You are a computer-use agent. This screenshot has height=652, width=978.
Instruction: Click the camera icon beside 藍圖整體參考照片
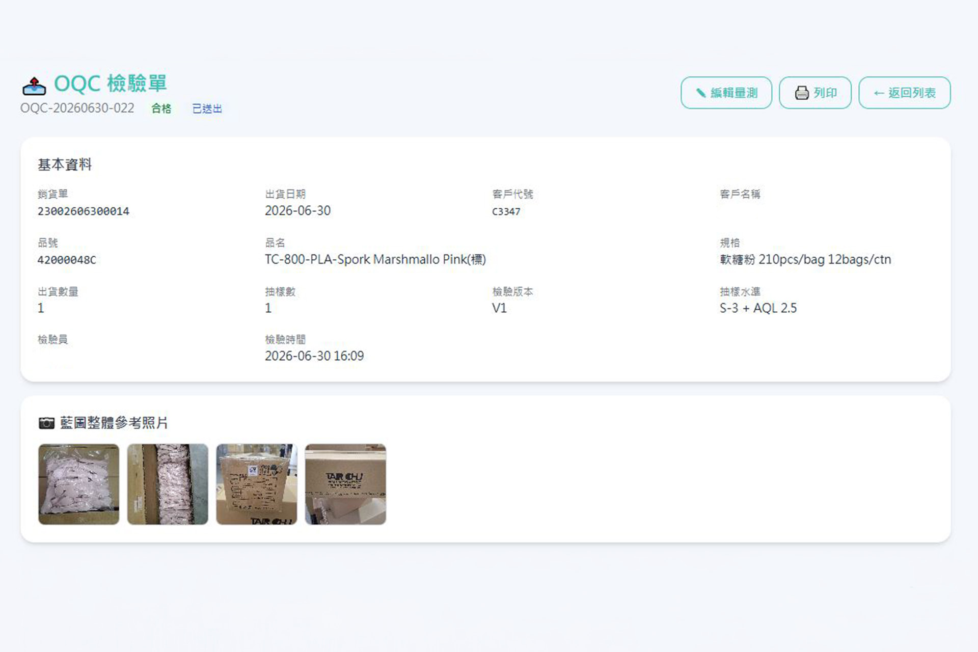[x=46, y=423]
